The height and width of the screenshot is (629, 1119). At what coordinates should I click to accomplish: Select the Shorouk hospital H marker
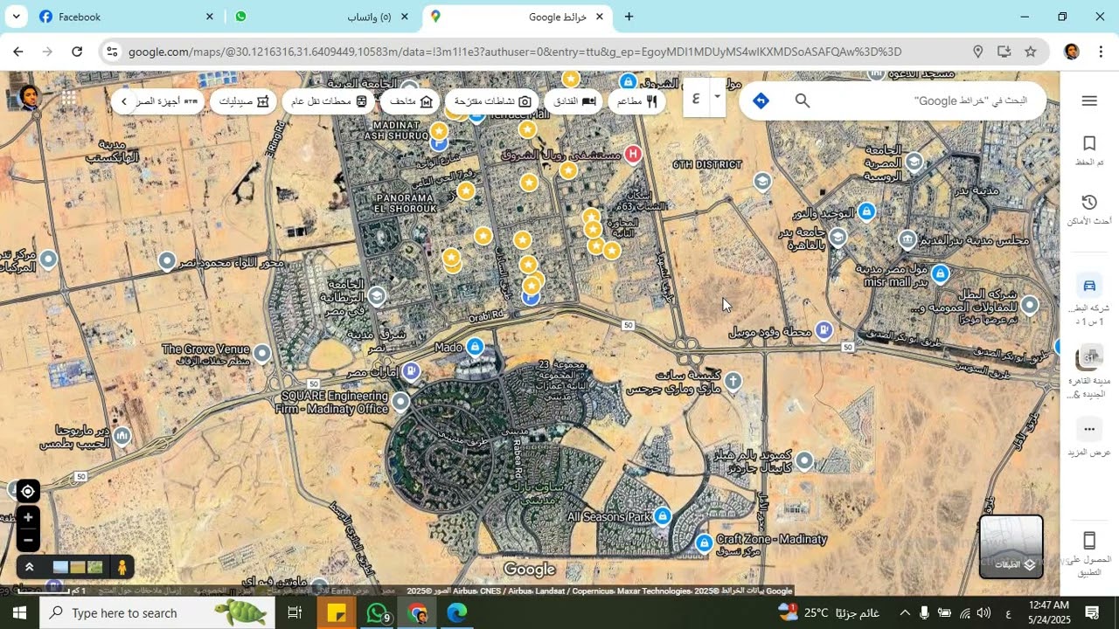[x=633, y=155]
